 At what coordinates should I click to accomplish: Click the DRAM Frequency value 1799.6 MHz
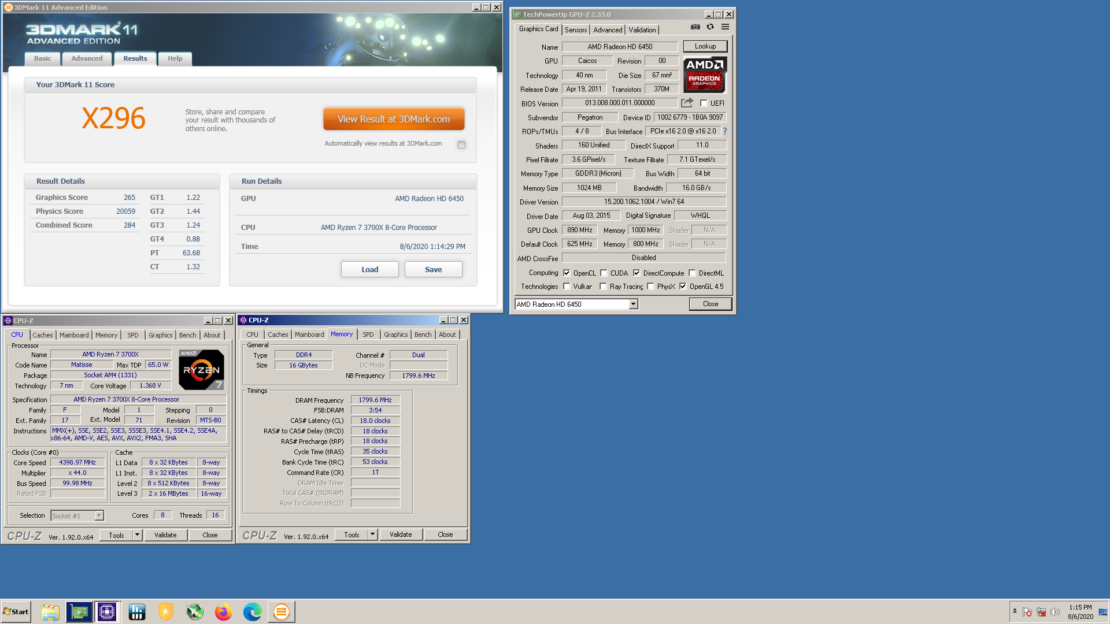click(375, 400)
